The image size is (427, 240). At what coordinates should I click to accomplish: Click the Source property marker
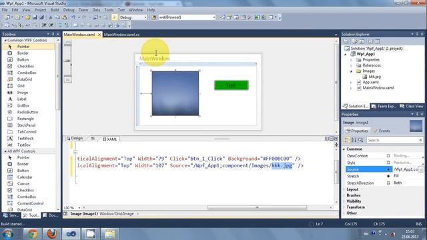click(x=388, y=169)
